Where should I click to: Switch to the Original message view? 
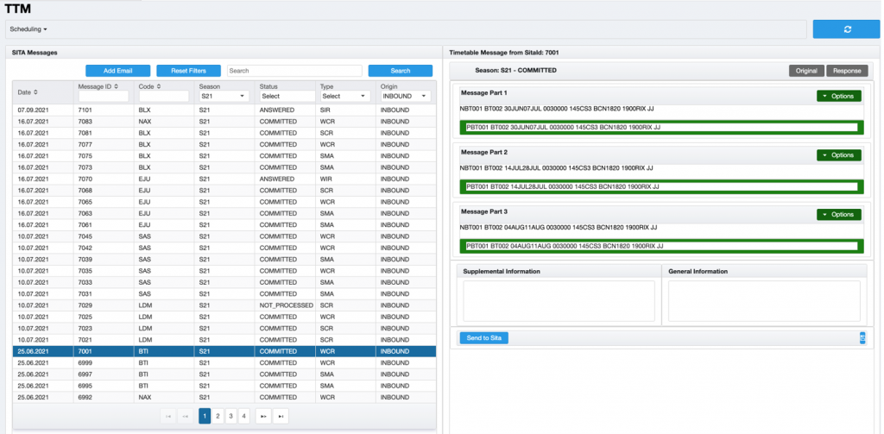pyautogui.click(x=806, y=71)
